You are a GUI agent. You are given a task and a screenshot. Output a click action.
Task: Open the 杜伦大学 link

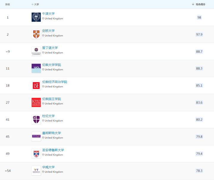[48, 116]
